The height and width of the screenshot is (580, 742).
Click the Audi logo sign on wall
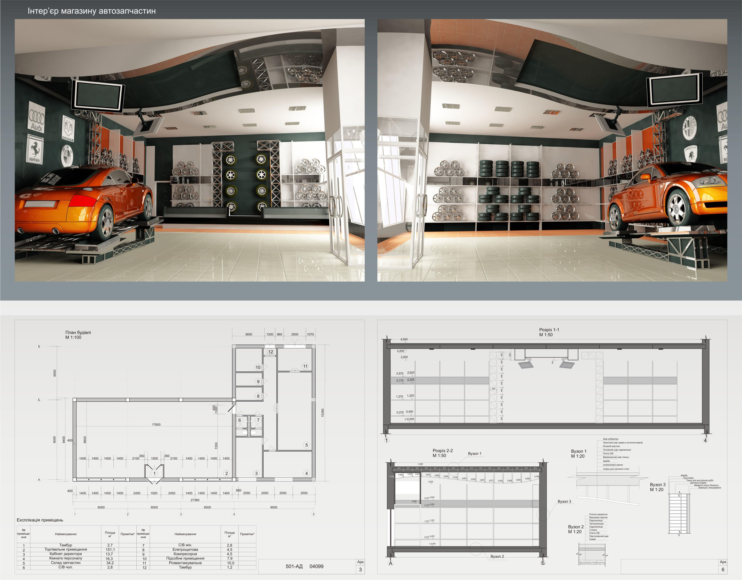(x=36, y=117)
